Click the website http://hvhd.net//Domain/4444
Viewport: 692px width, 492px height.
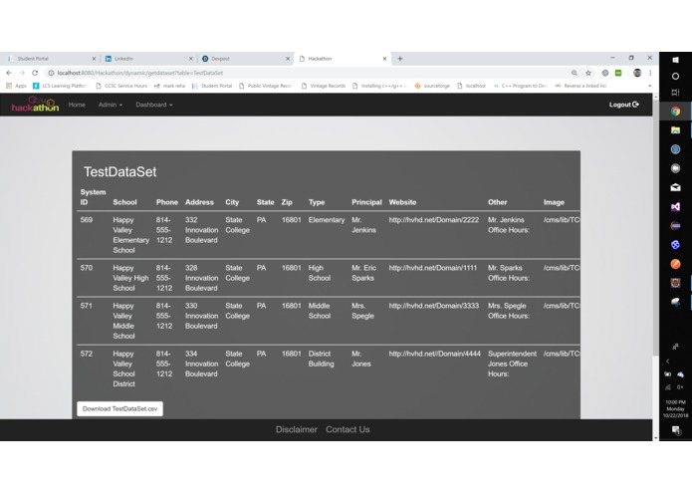tap(435, 354)
